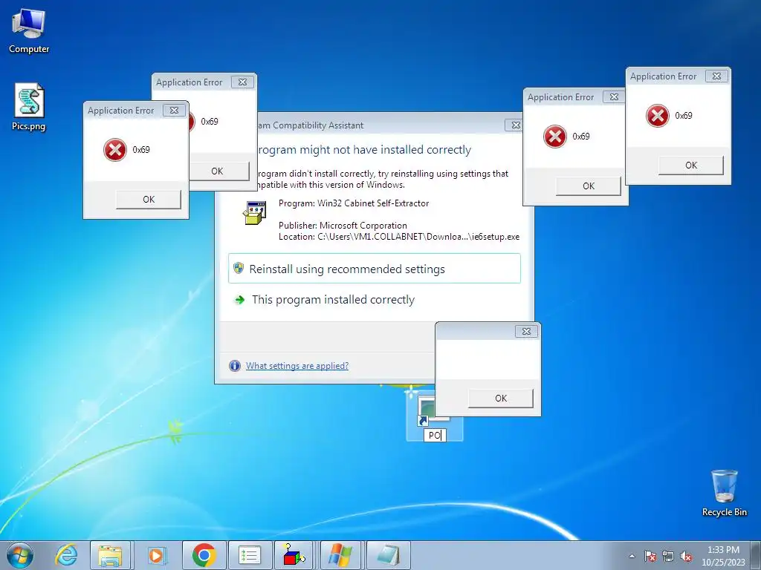Select the Pics.png file icon
Viewport: 761px width, 570px height.
coord(29,107)
